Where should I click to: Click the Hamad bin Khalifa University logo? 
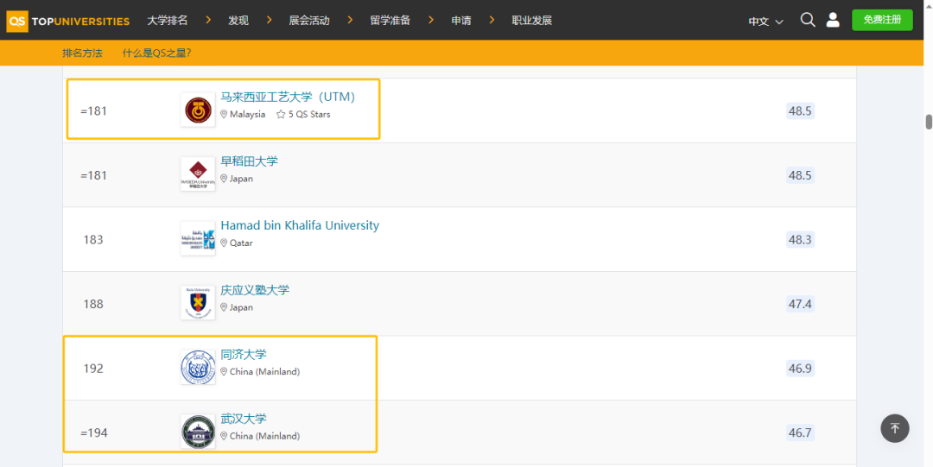198,239
